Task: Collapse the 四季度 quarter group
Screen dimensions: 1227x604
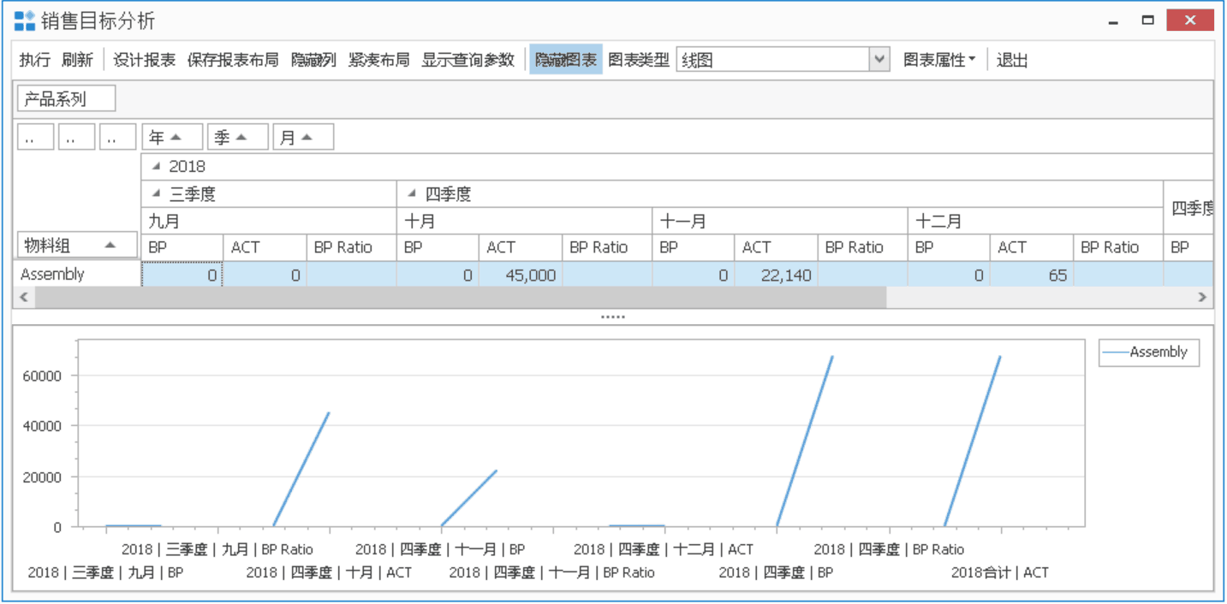Action: click(x=411, y=193)
